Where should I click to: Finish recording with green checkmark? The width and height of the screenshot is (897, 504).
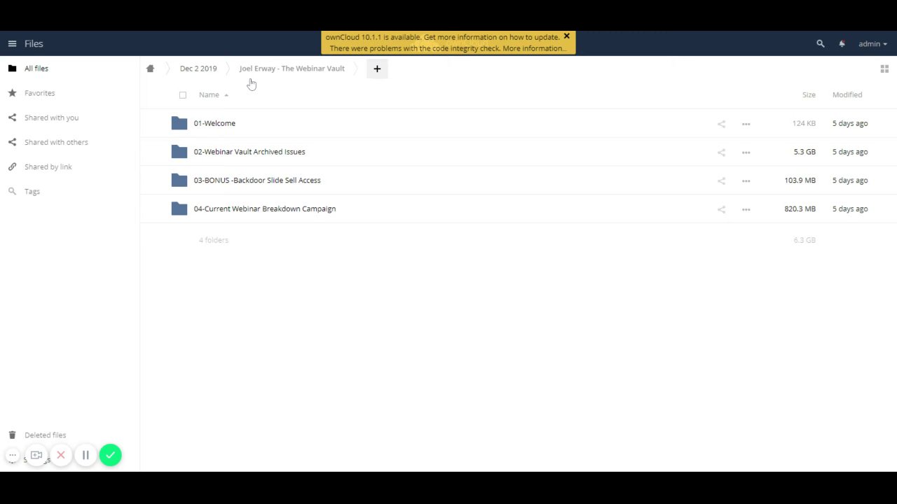tap(110, 455)
